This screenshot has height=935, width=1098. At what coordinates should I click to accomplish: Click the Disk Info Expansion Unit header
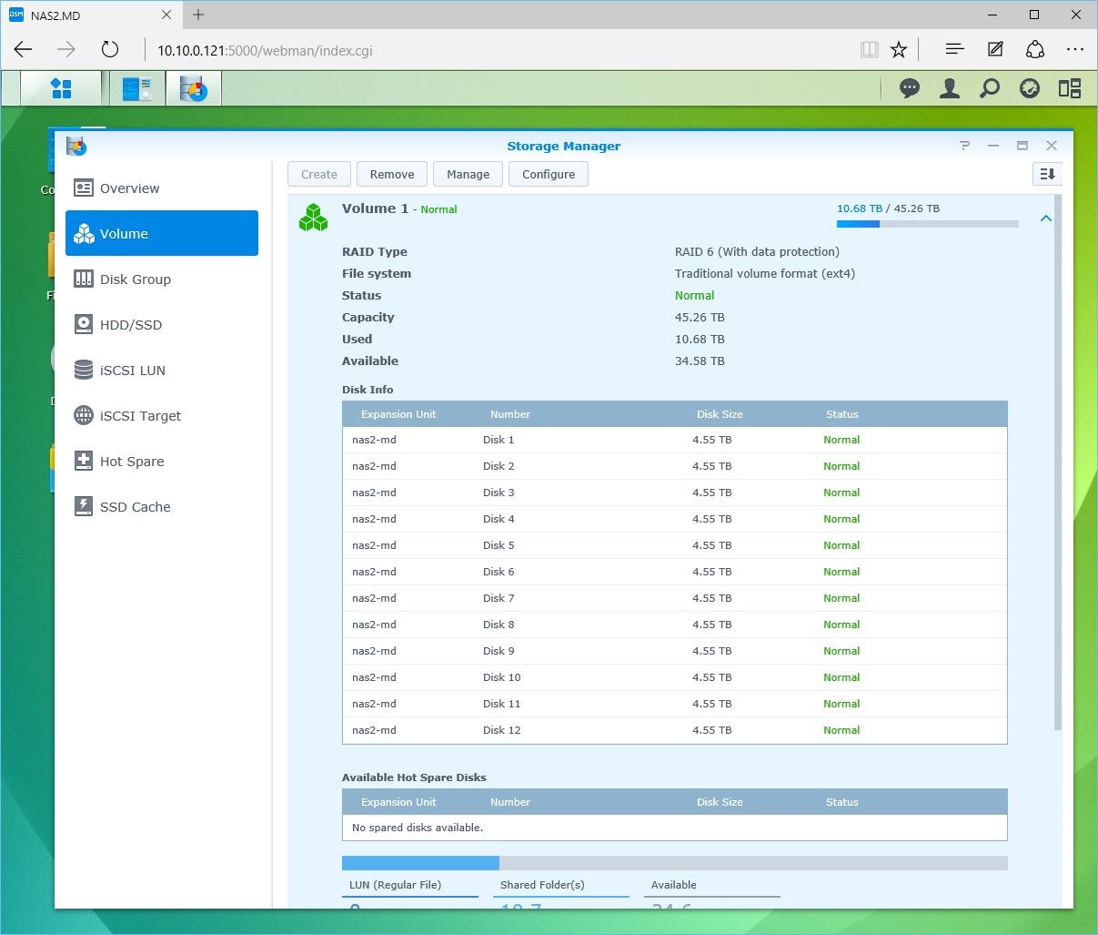[398, 414]
